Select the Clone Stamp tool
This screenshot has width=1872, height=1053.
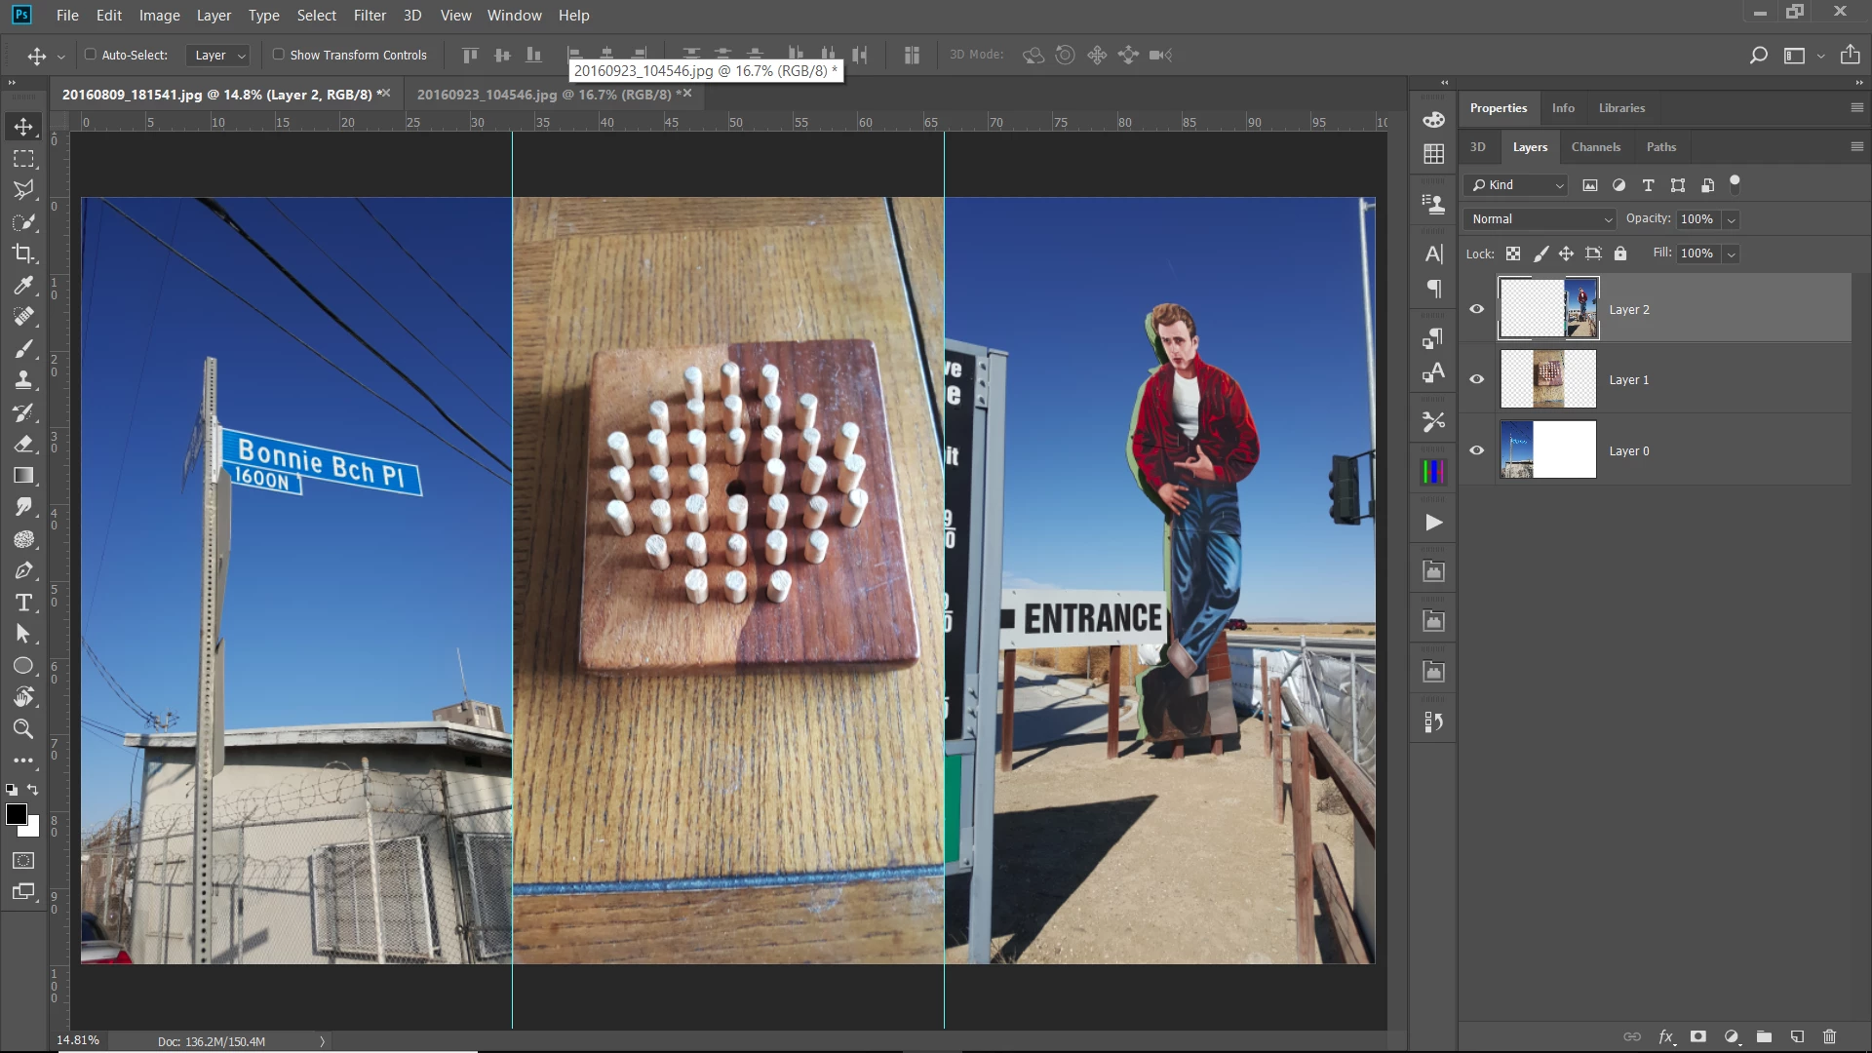[x=23, y=380]
